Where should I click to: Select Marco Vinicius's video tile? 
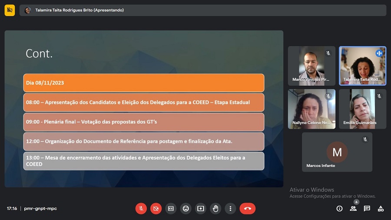pos(311,66)
